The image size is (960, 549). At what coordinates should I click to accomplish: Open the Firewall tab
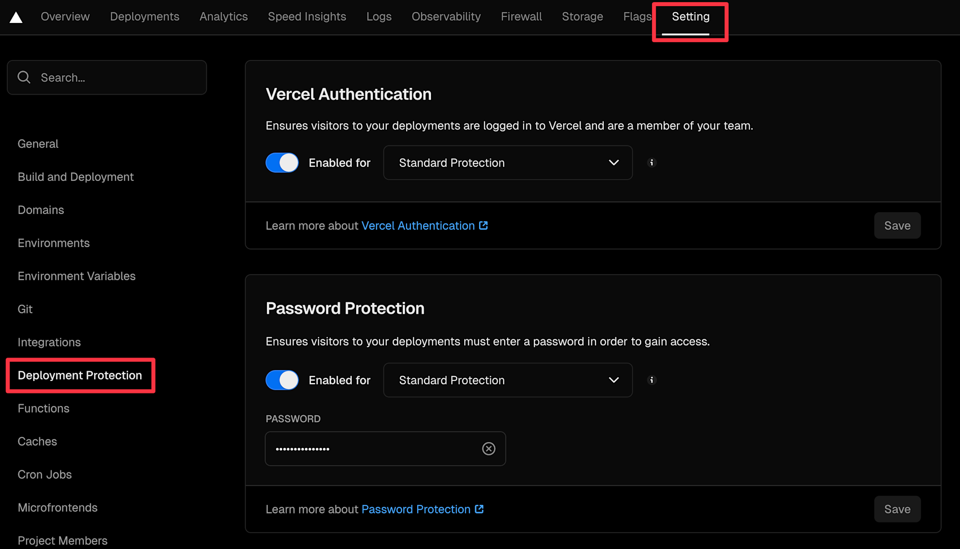[x=521, y=17]
